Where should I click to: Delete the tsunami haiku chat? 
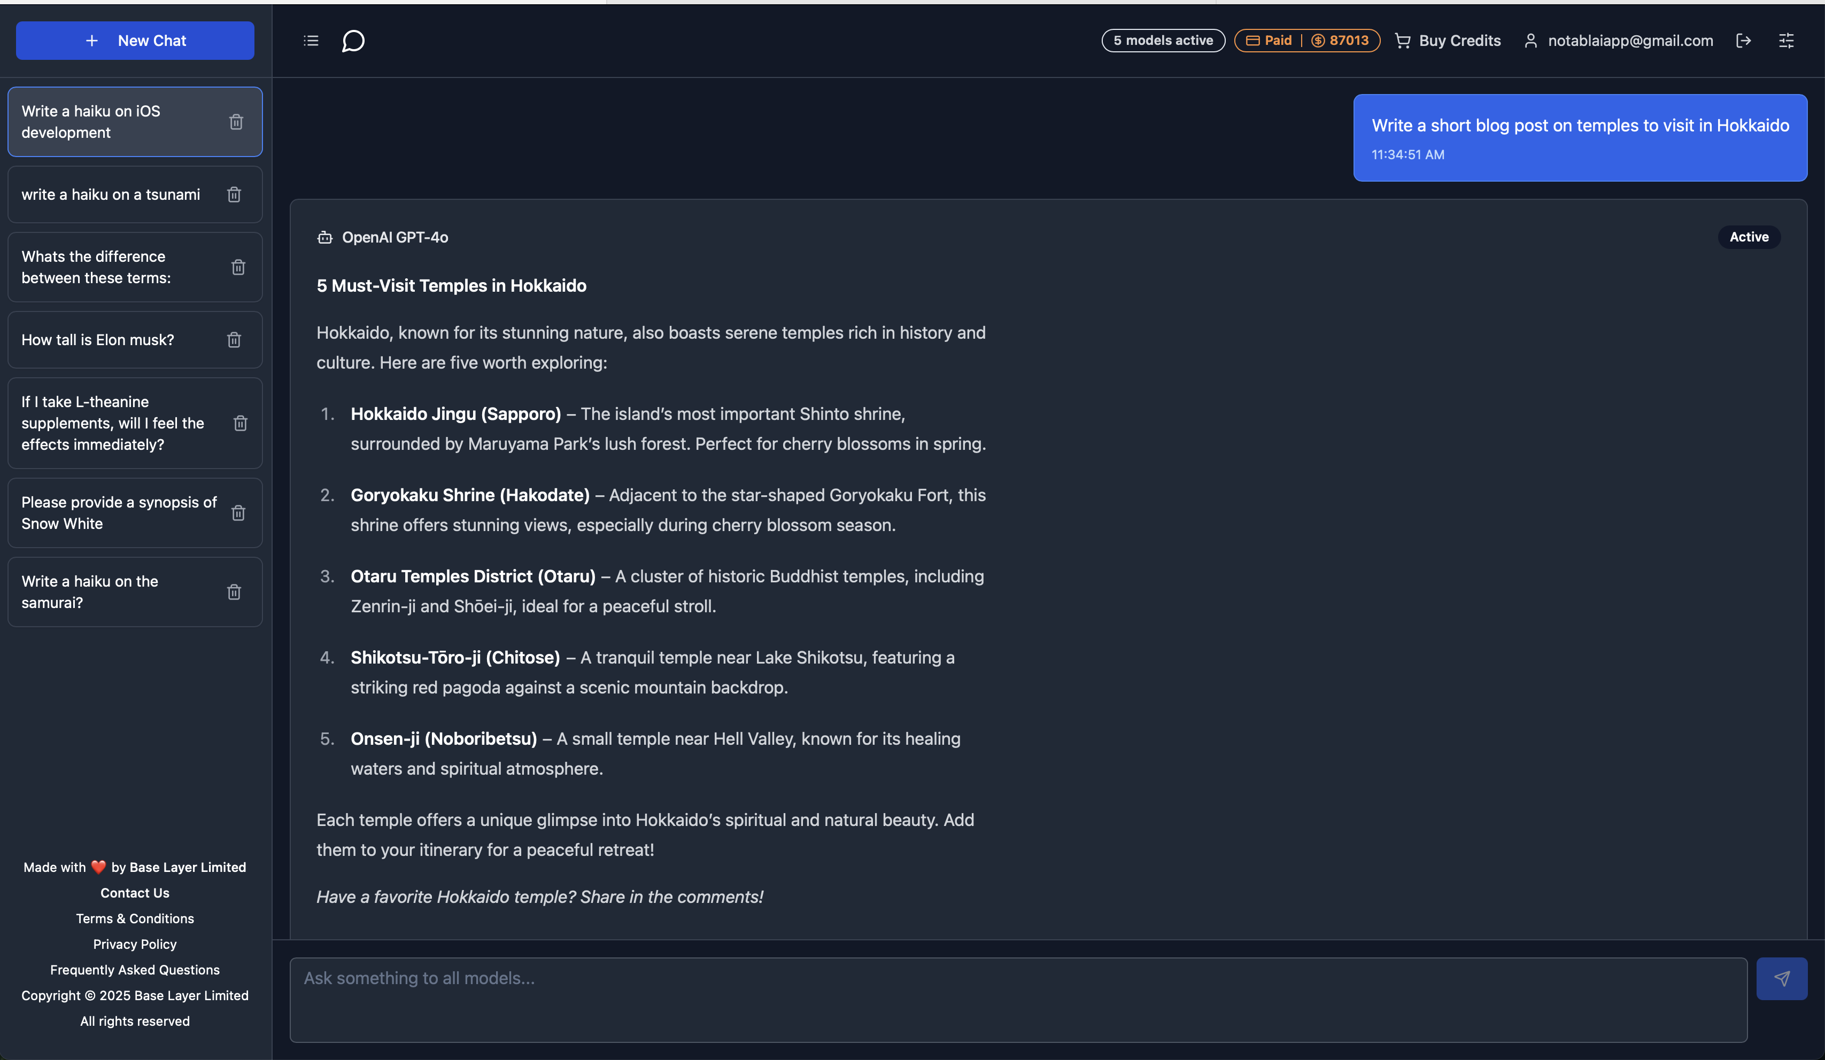(234, 194)
